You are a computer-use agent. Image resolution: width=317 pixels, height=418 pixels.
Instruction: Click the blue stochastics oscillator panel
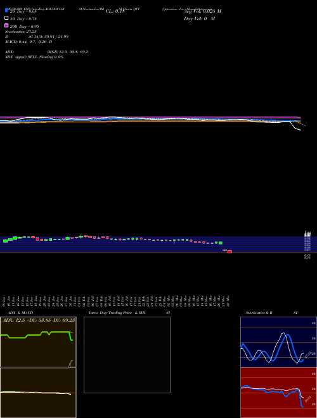(x=278, y=342)
